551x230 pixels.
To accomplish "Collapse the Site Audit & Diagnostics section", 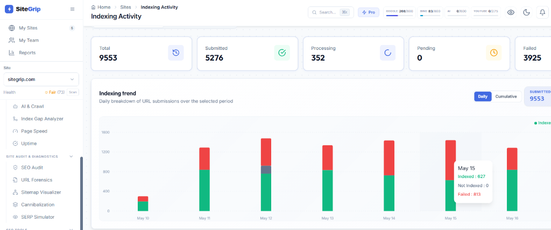I will 71,157.
